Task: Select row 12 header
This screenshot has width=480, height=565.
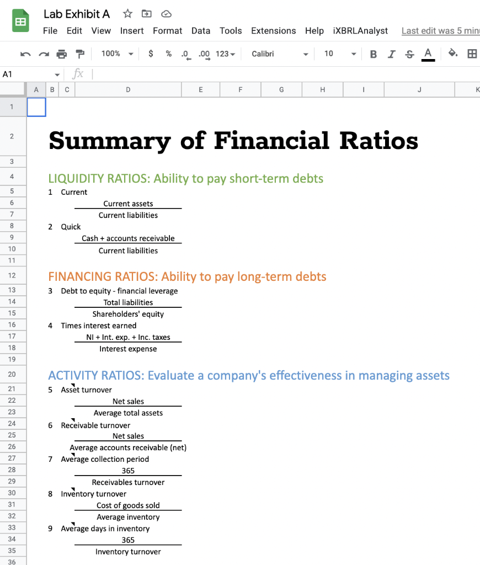Action: (x=13, y=276)
